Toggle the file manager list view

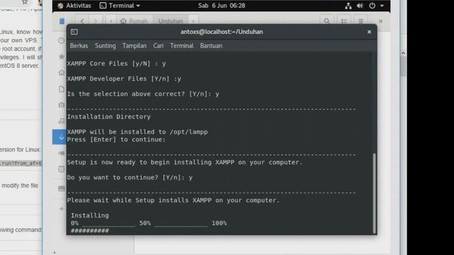(343, 21)
